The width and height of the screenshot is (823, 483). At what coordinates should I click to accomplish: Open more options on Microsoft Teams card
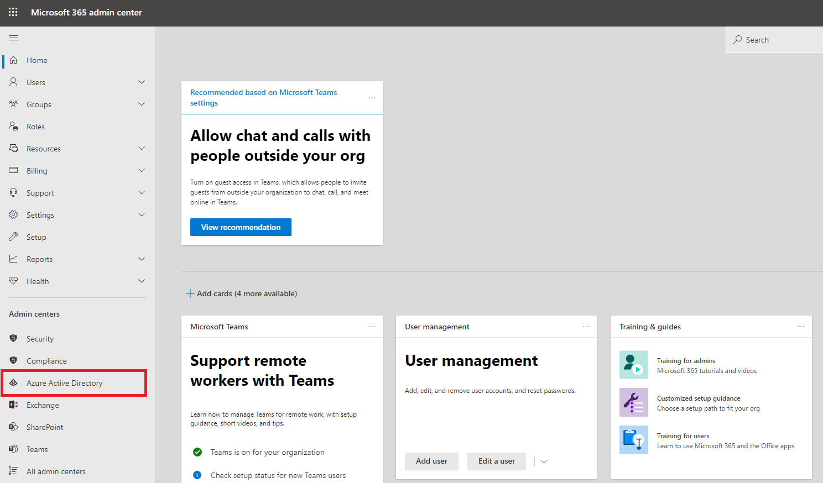pos(372,327)
